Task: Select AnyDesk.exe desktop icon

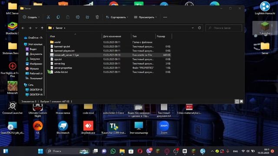Action: [88, 127]
